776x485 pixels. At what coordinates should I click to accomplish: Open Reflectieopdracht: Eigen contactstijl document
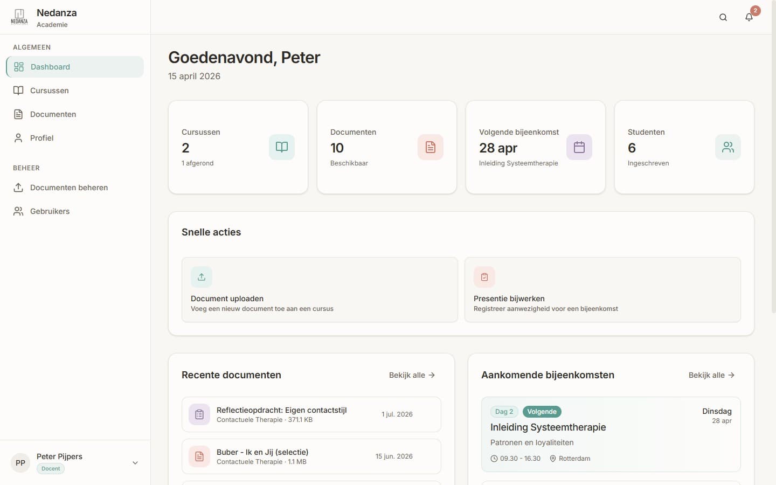(x=311, y=414)
